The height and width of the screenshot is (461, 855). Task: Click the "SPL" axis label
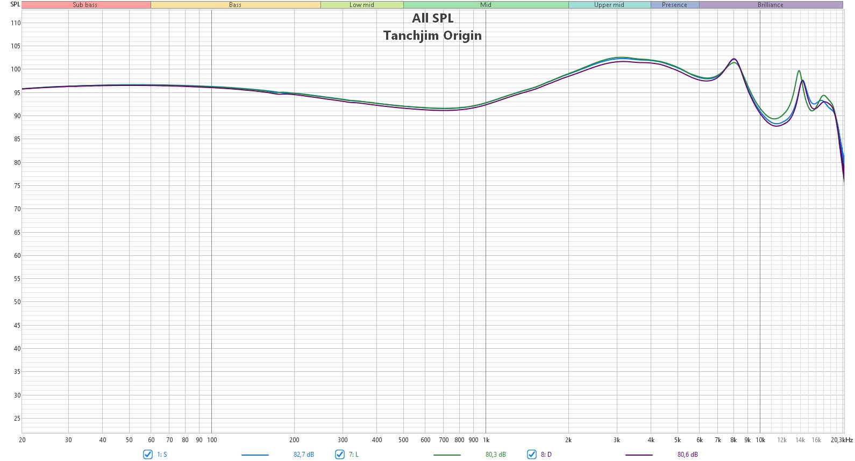[15, 4]
